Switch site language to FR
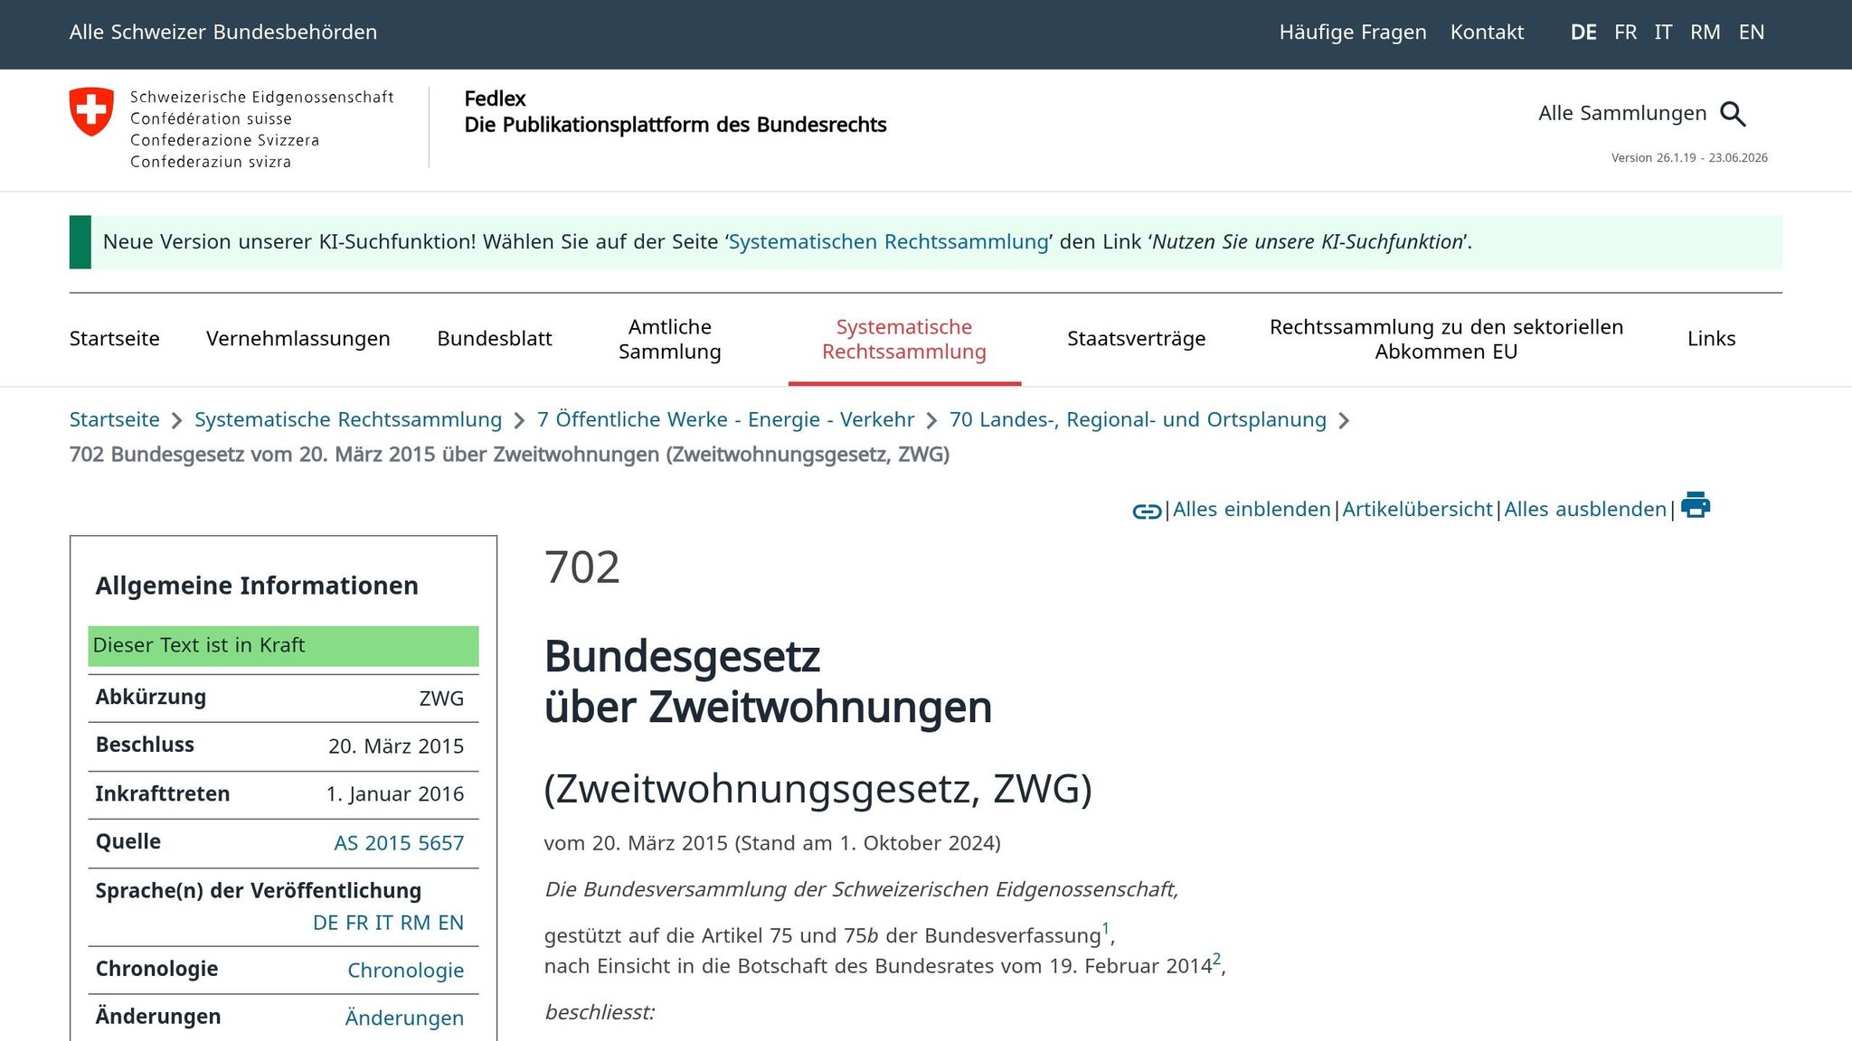The width and height of the screenshot is (1852, 1041). pyautogui.click(x=1626, y=33)
